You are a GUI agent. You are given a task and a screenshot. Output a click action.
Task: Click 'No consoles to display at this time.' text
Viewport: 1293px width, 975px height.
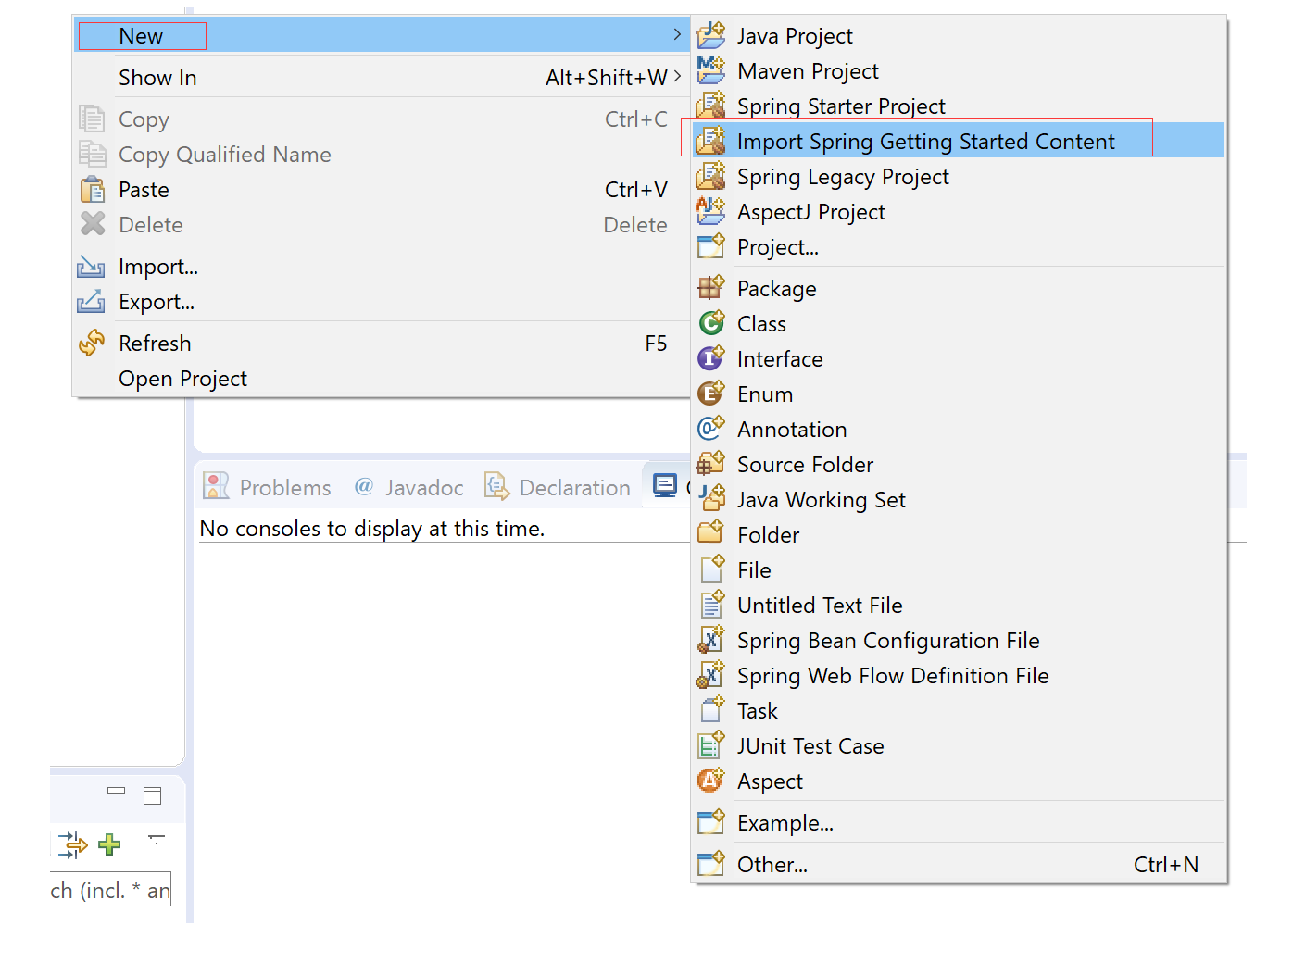[x=372, y=529]
